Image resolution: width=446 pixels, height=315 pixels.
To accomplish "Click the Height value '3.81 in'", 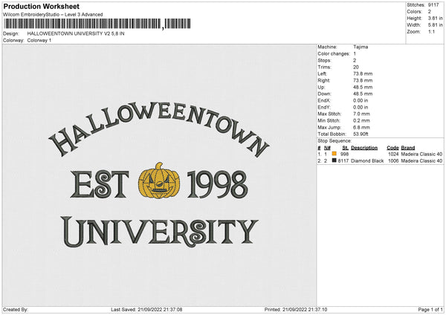I will coord(435,18).
